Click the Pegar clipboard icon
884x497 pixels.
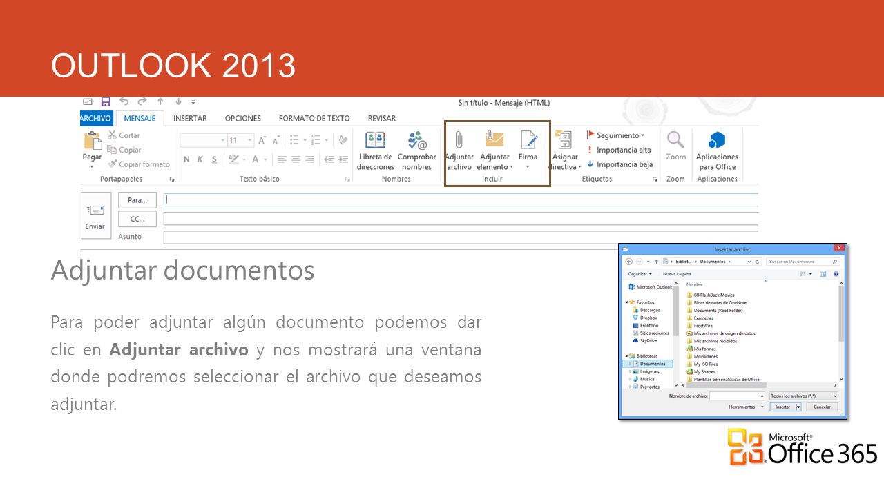(92, 141)
